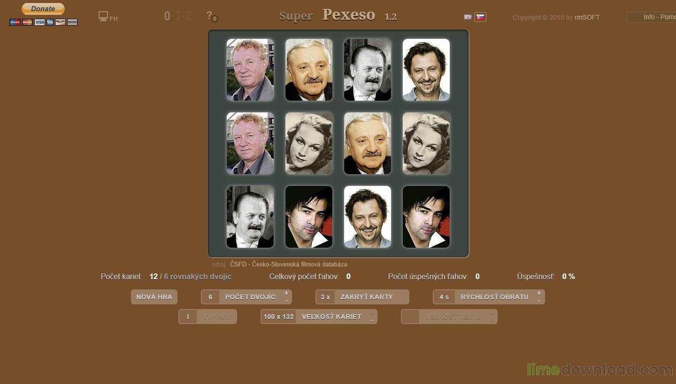
Task: Reduce VEĽKOSŤ KARIET with the minus
Action: 371,321
